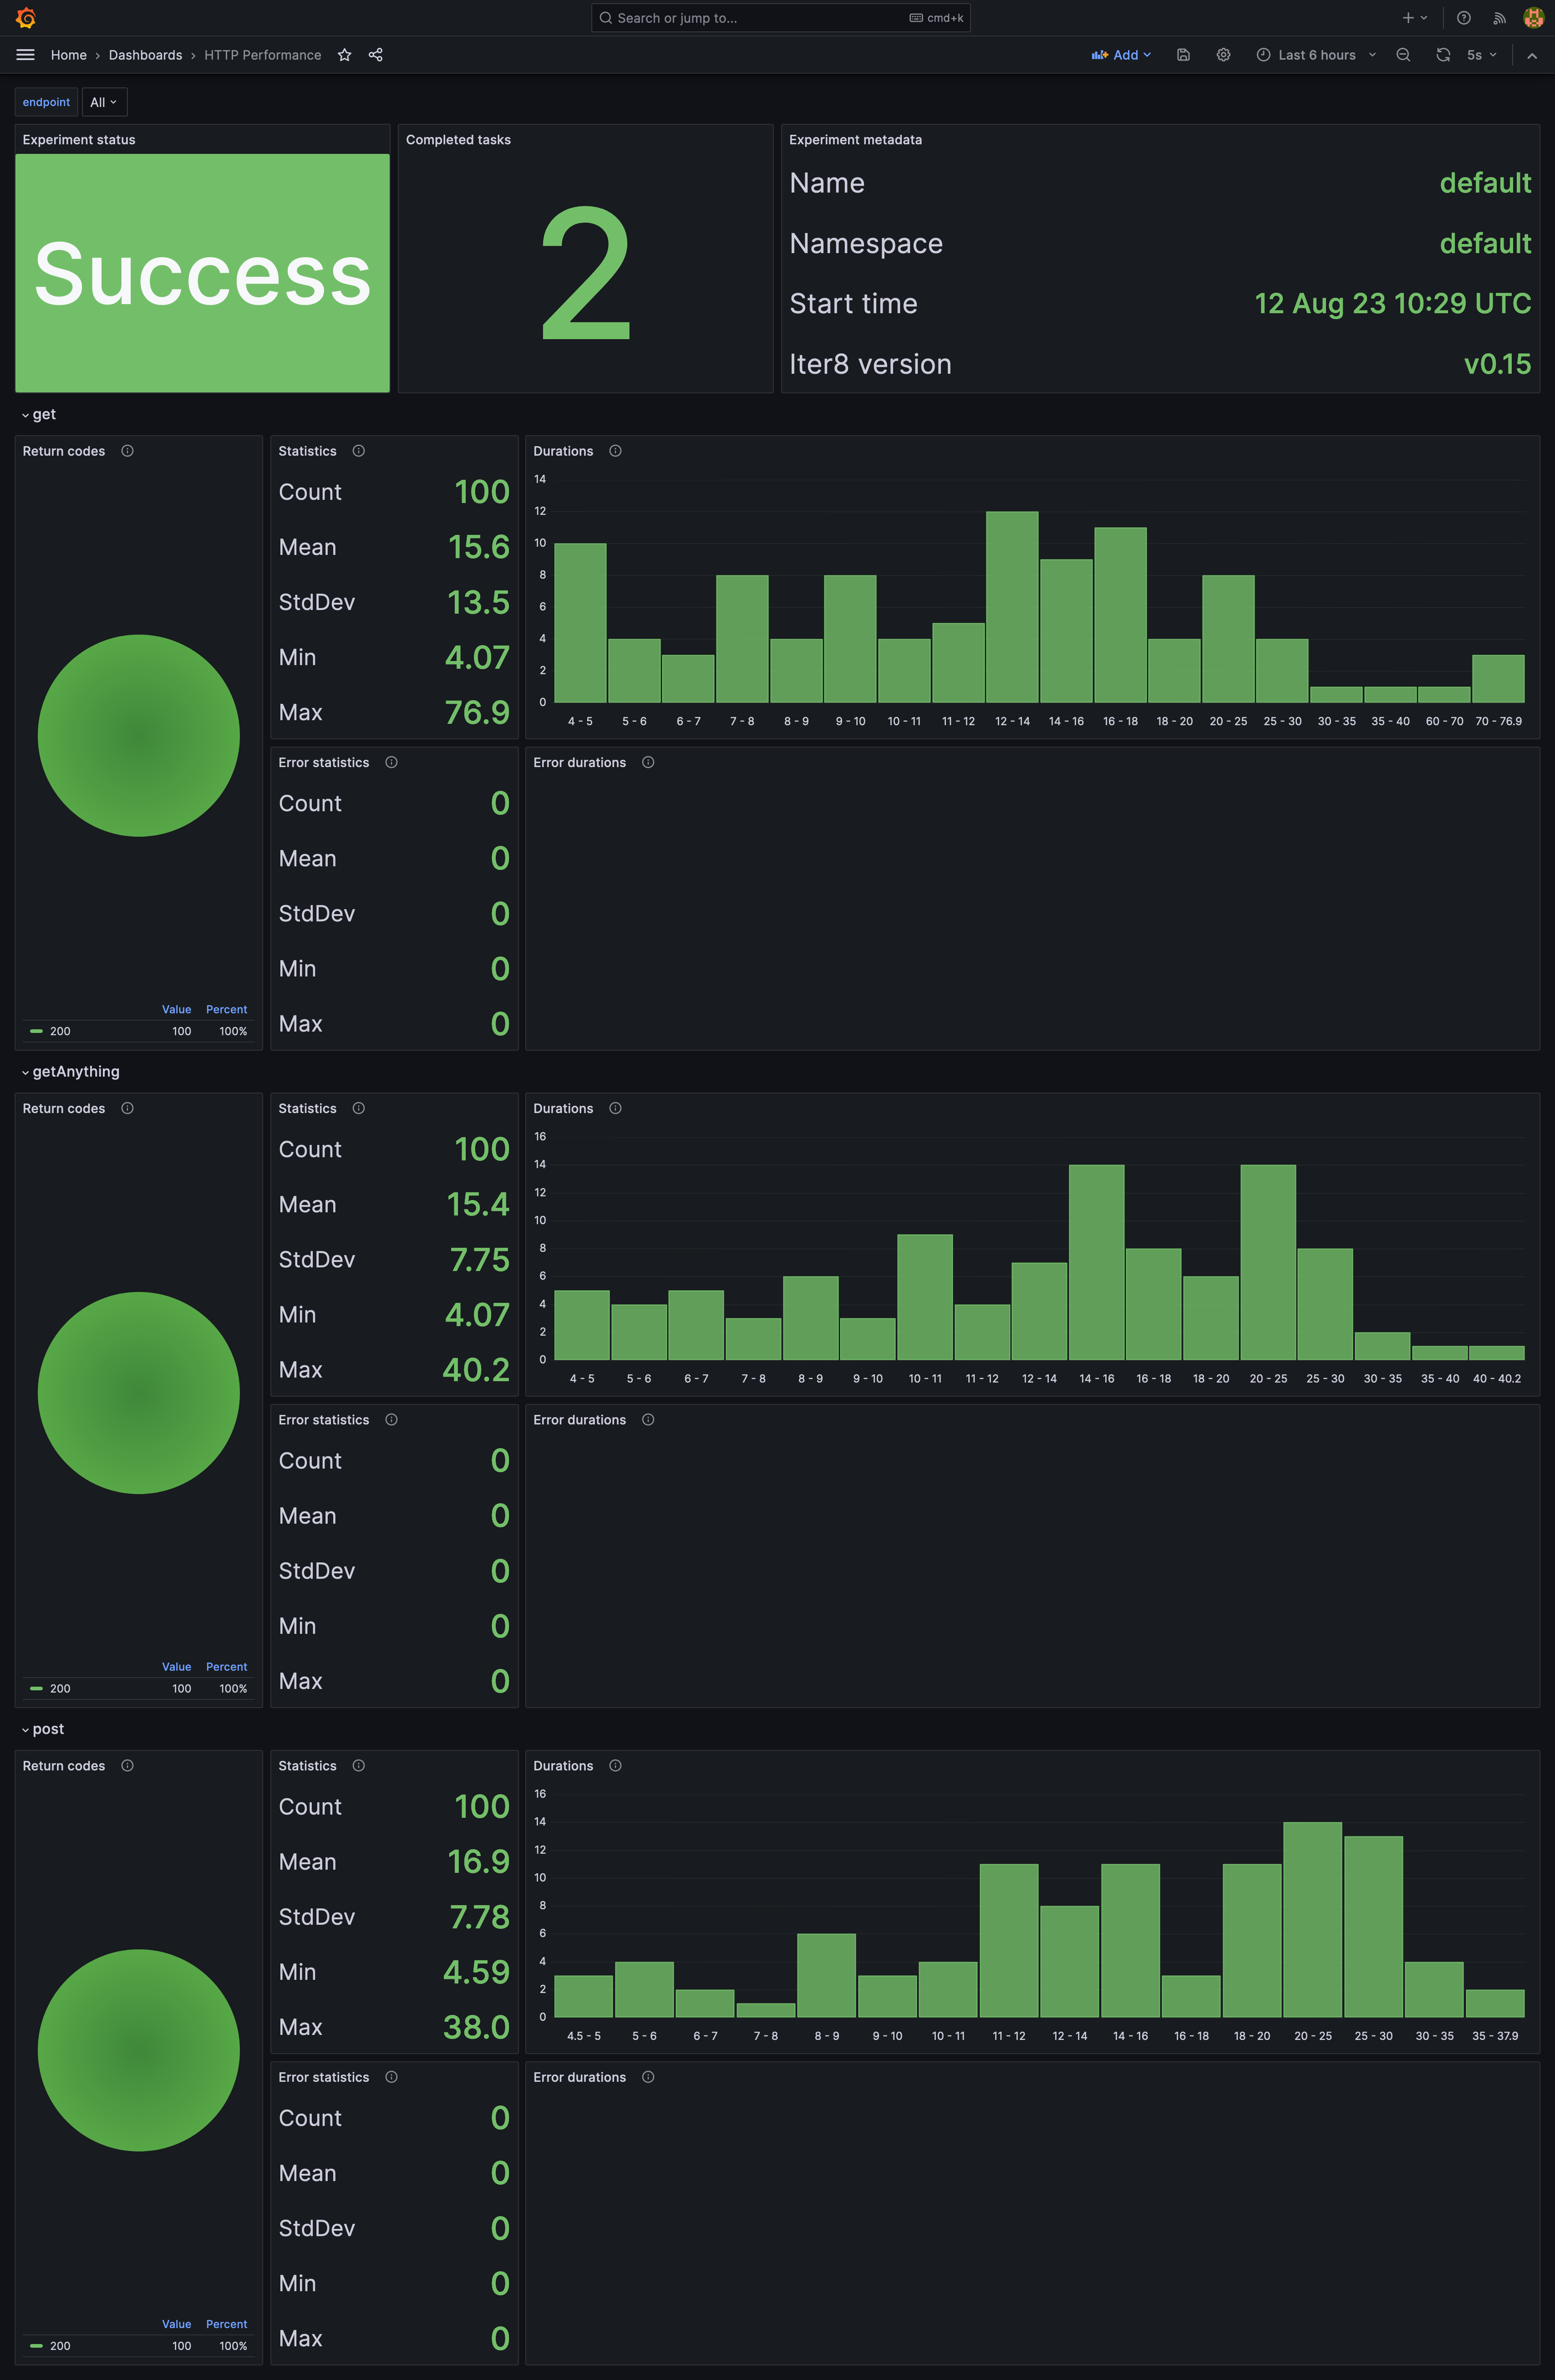Show info for get Error durations panel

648,762
